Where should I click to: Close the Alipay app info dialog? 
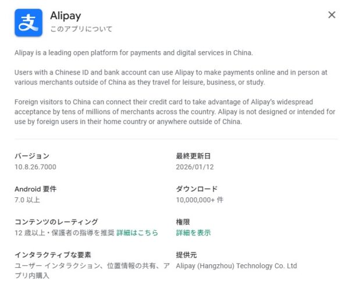tap(332, 15)
